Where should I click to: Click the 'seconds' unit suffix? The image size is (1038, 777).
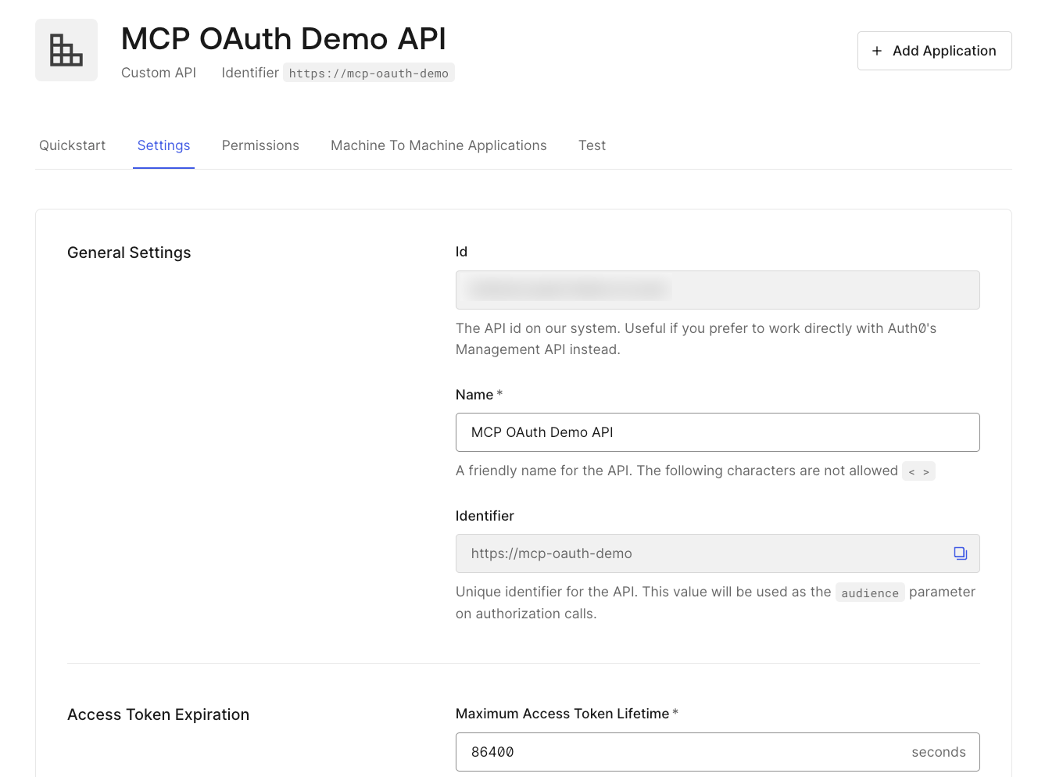[x=938, y=752]
